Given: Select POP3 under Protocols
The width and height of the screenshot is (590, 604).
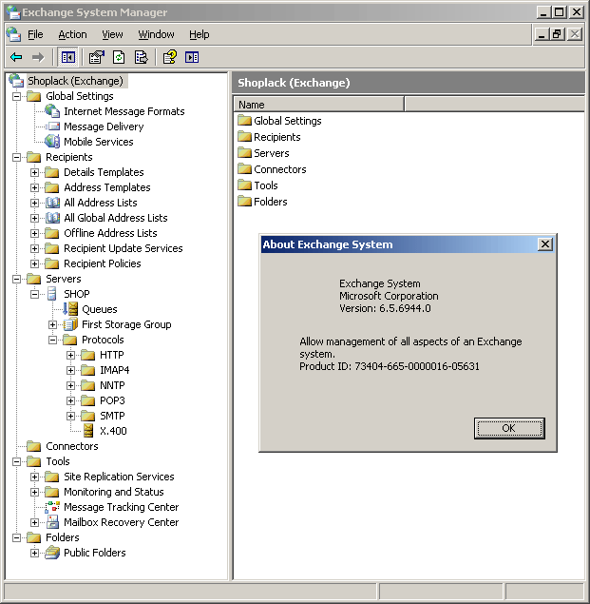Looking at the screenshot, I should tap(112, 400).
